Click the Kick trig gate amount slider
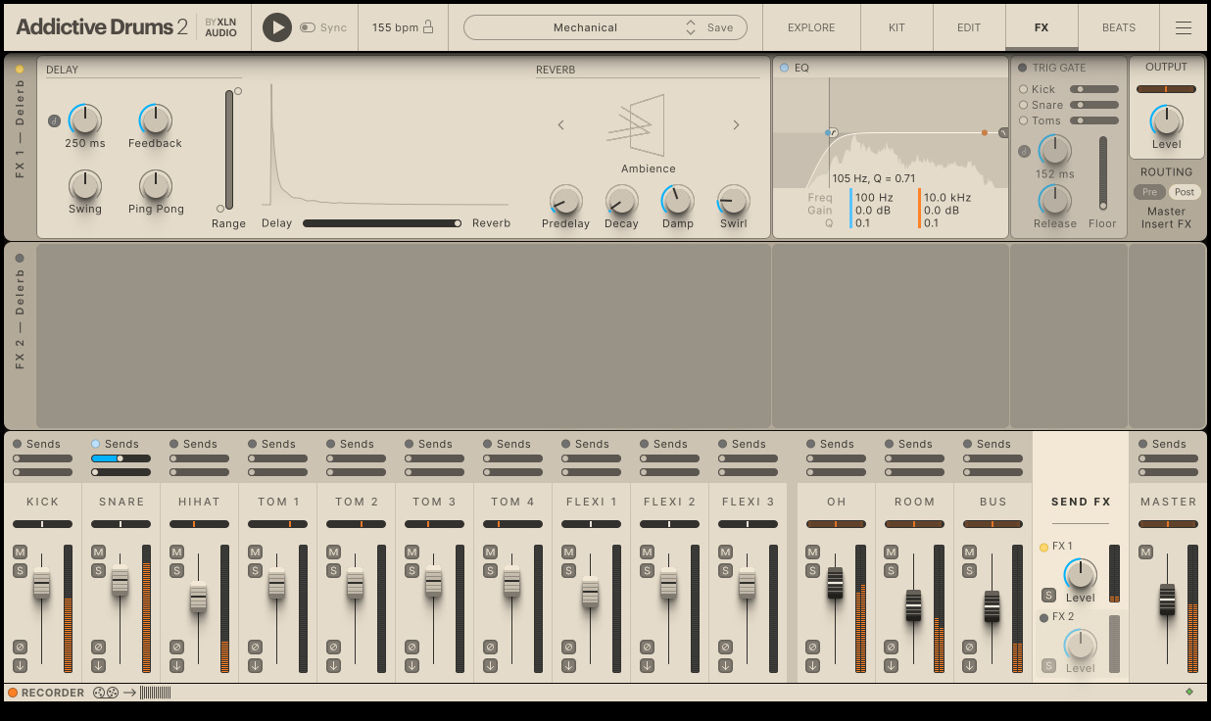Viewport: 1211px width, 721px height. point(1094,89)
